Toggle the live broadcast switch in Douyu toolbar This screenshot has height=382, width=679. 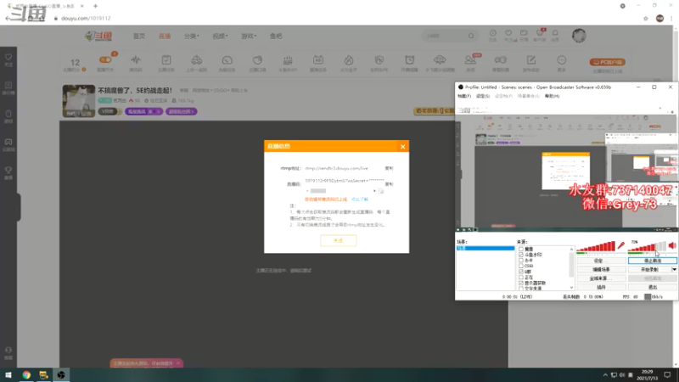point(104,59)
